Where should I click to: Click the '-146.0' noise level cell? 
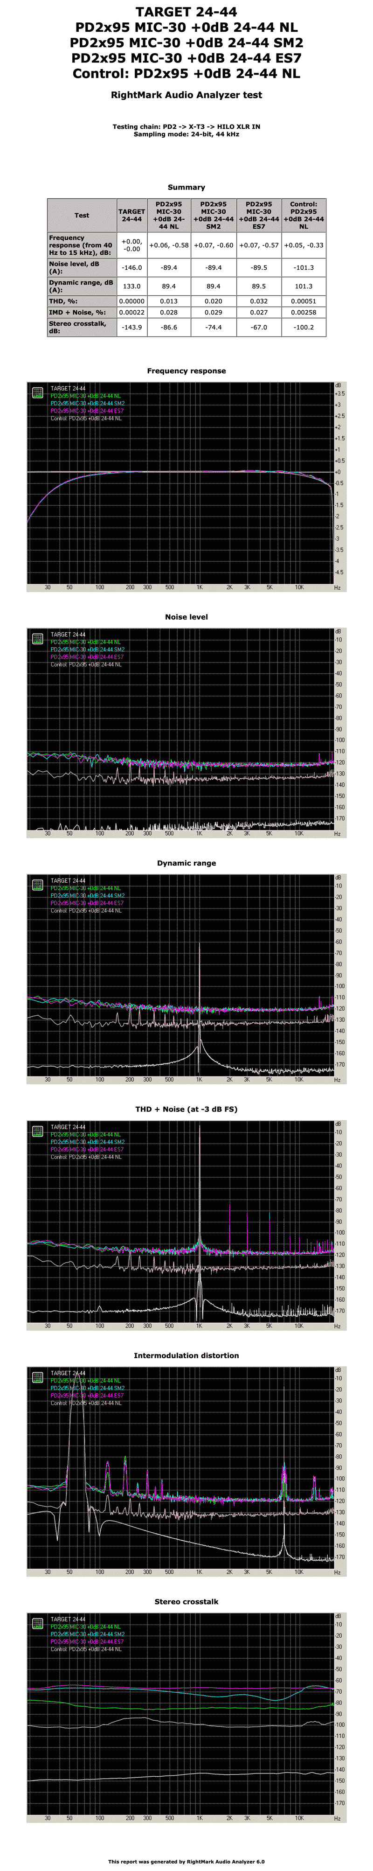coord(131,267)
